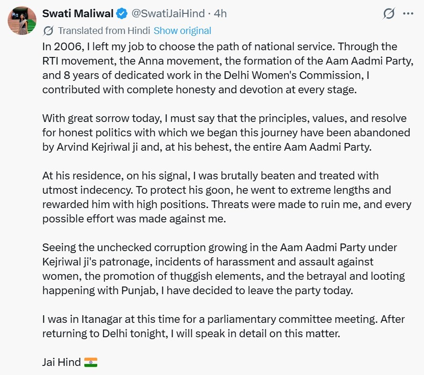Click the 'Translated from Hindi' label
The image size is (424, 375).
coord(104,31)
